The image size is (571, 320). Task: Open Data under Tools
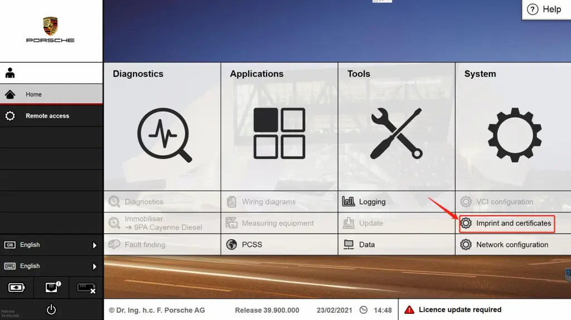366,245
